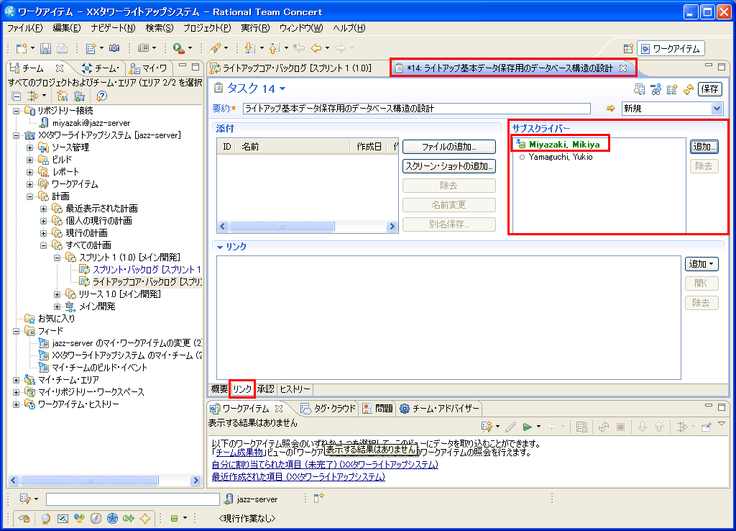Image resolution: width=736 pixels, height=531 pixels.
Task: Click the compass icon in bottom fast-view bar
Action: pos(96,518)
